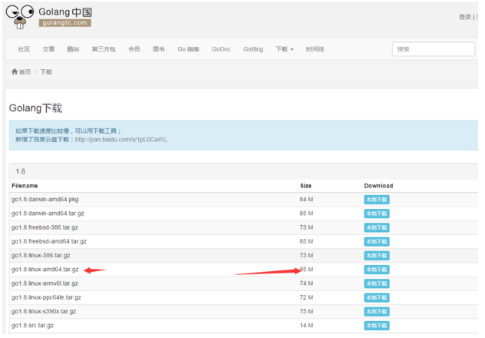This screenshot has width=485, height=338.
Task: Click the 会员 nav item
Action: 134,49
